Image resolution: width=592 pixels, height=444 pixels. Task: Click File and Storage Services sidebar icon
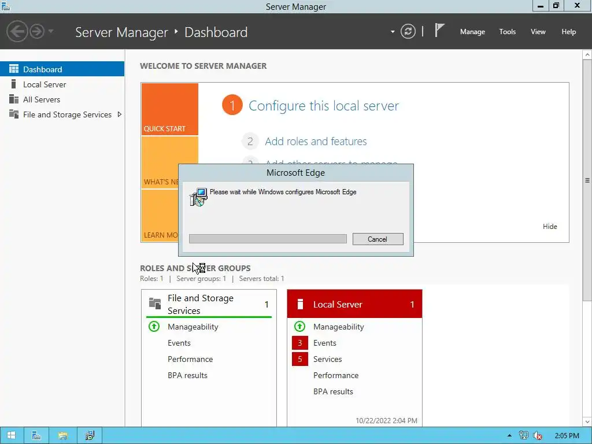coord(14,114)
